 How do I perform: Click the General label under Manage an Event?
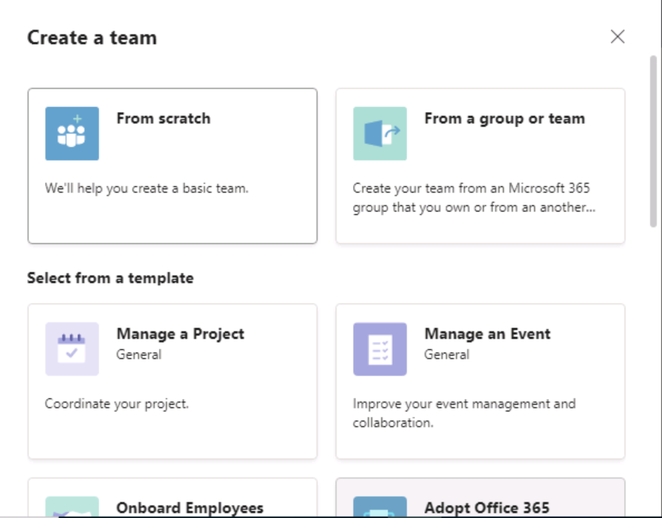point(447,354)
